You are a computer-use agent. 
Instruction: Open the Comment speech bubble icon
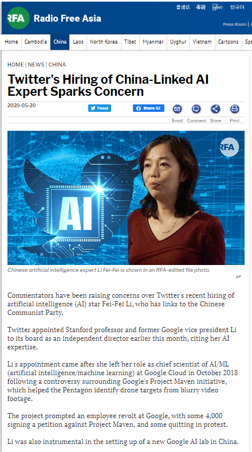tap(196, 109)
